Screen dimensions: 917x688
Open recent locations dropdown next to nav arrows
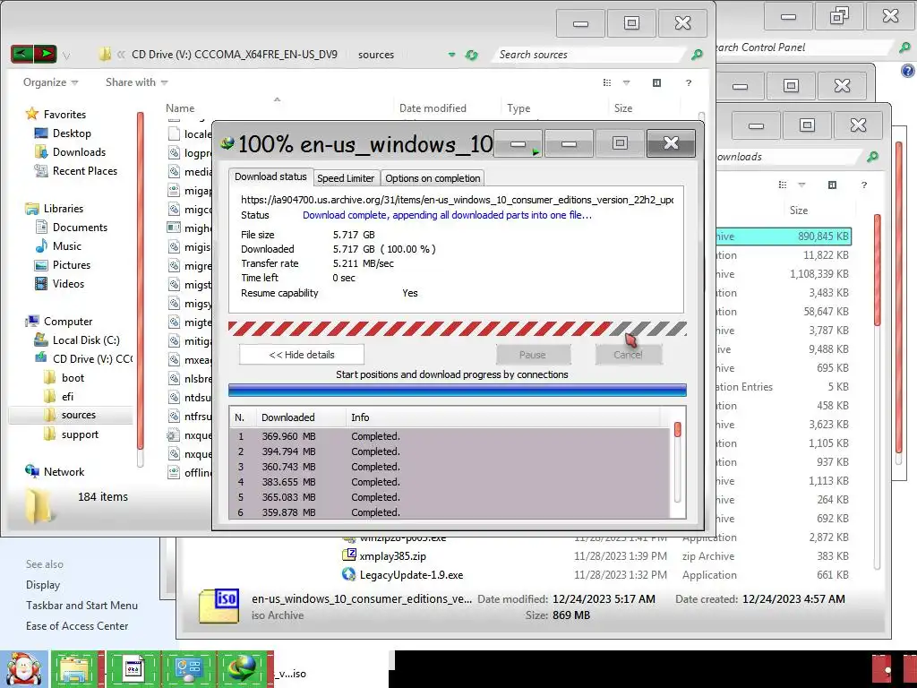(66, 56)
